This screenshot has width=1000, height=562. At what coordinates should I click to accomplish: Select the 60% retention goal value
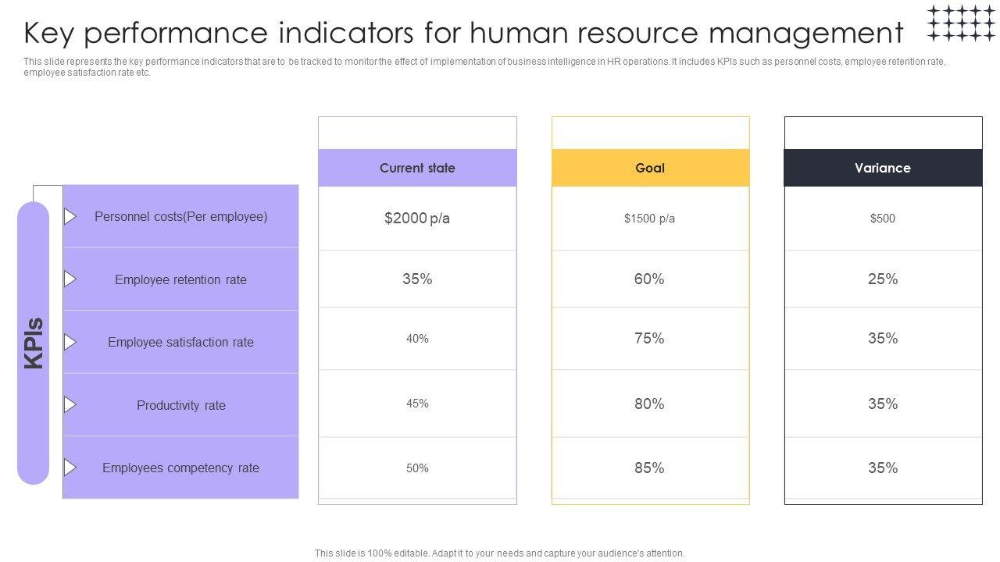click(649, 279)
